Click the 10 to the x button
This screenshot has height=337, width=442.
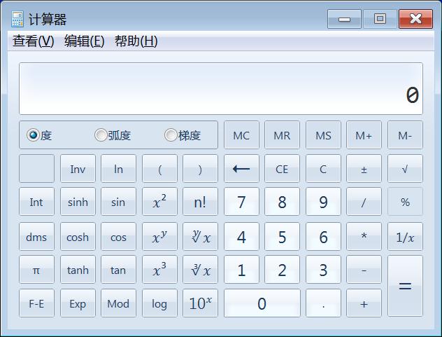coord(200,303)
